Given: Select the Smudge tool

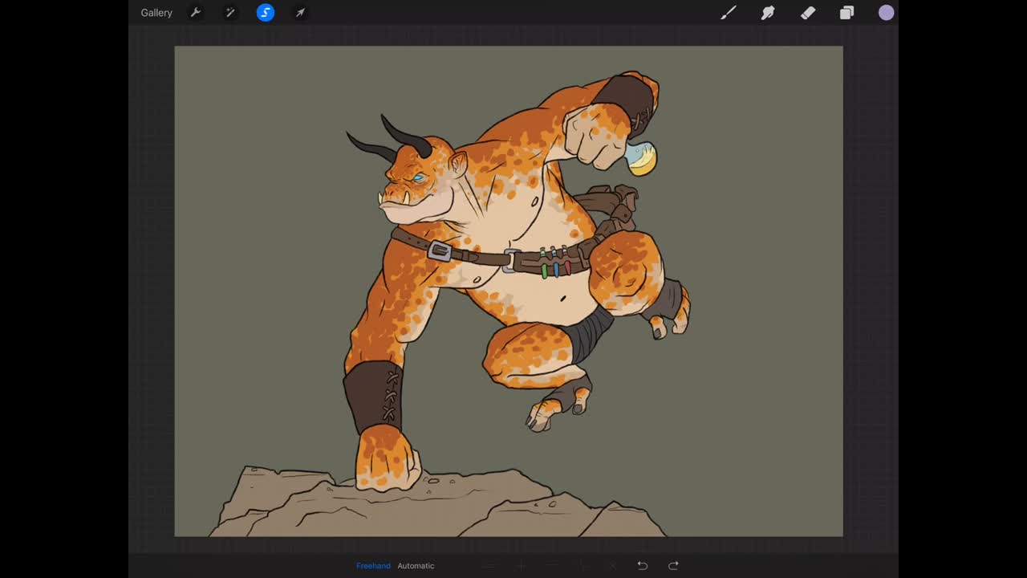Looking at the screenshot, I should [x=768, y=13].
